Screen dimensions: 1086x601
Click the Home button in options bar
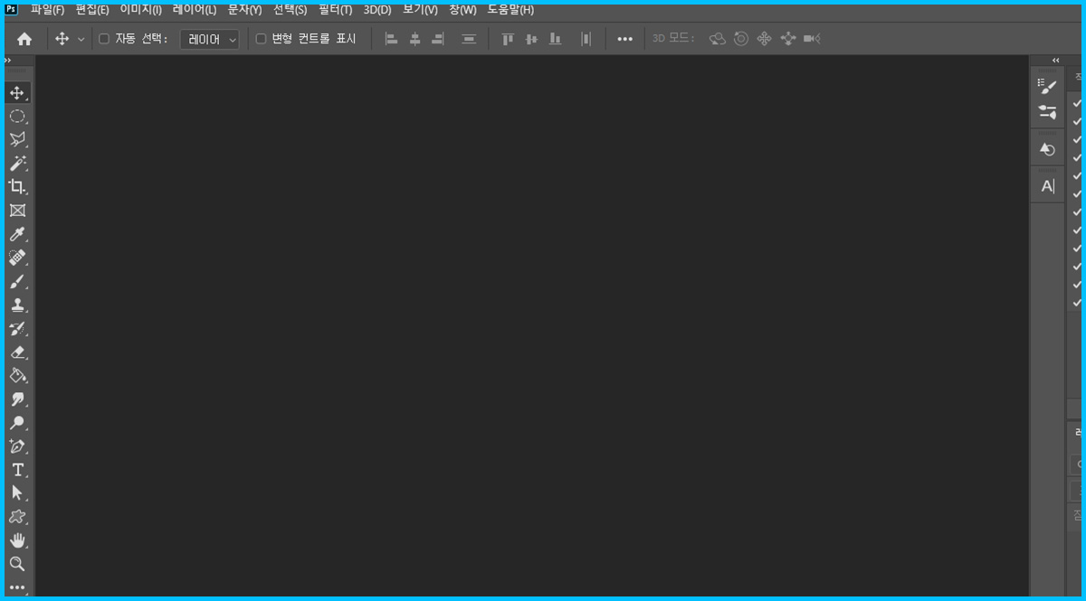coord(24,39)
